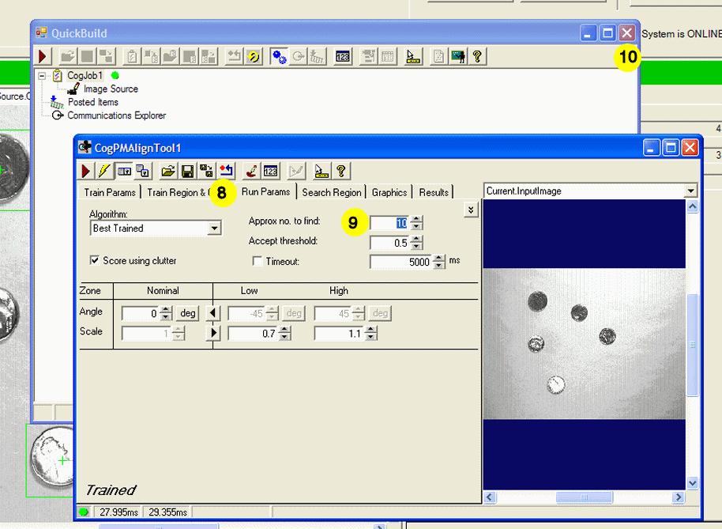Click the Save floppy disk icon
Image resolution: width=722 pixels, height=529 pixels.
click(x=188, y=171)
